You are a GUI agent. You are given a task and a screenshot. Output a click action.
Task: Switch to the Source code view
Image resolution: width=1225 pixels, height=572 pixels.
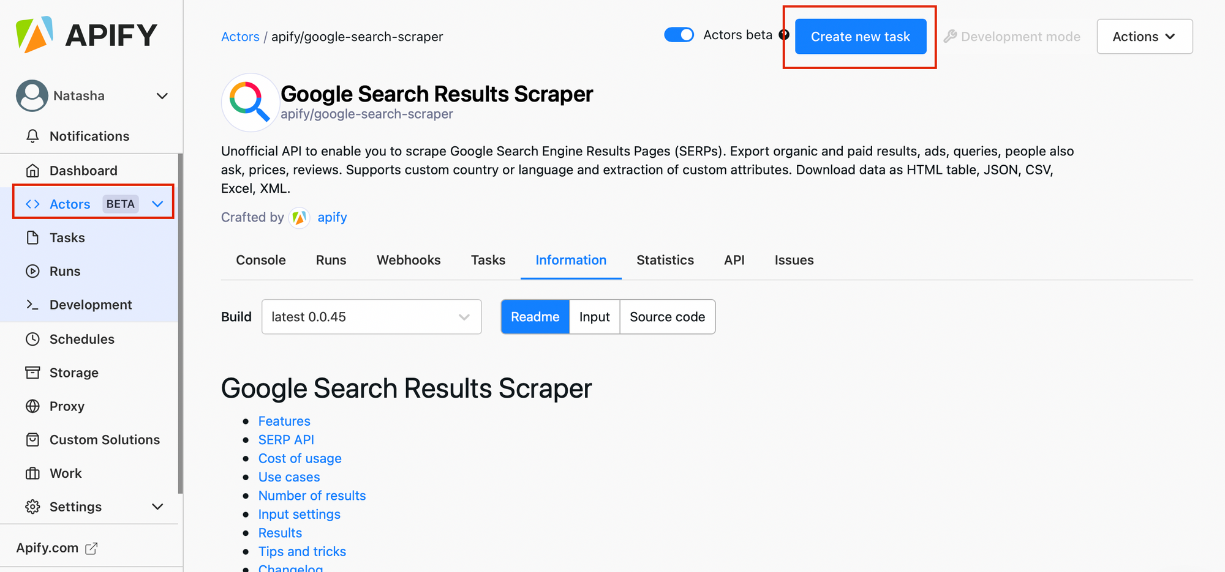click(x=668, y=317)
